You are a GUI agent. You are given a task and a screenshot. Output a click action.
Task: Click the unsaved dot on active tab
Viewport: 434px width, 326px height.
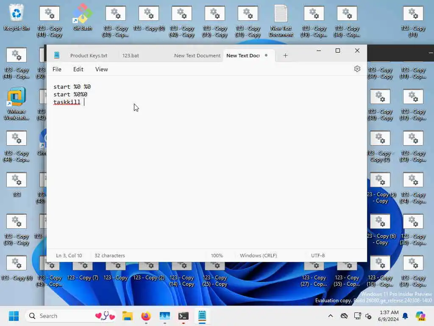point(266,55)
